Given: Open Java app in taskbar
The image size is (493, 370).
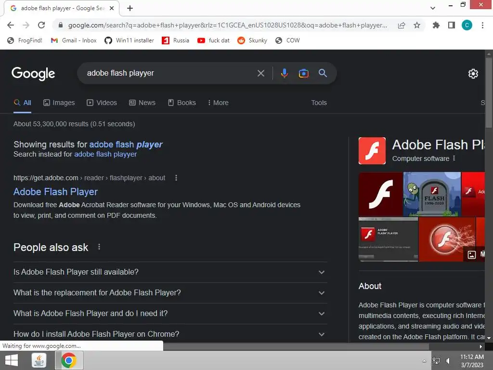Looking at the screenshot, I should point(39,360).
